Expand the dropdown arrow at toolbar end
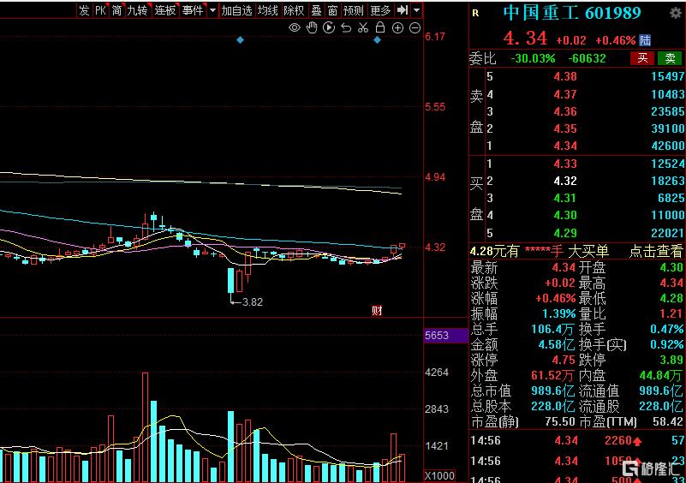 click(416, 10)
